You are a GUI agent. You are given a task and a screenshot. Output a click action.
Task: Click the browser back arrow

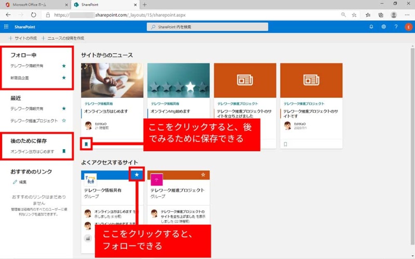click(8, 15)
